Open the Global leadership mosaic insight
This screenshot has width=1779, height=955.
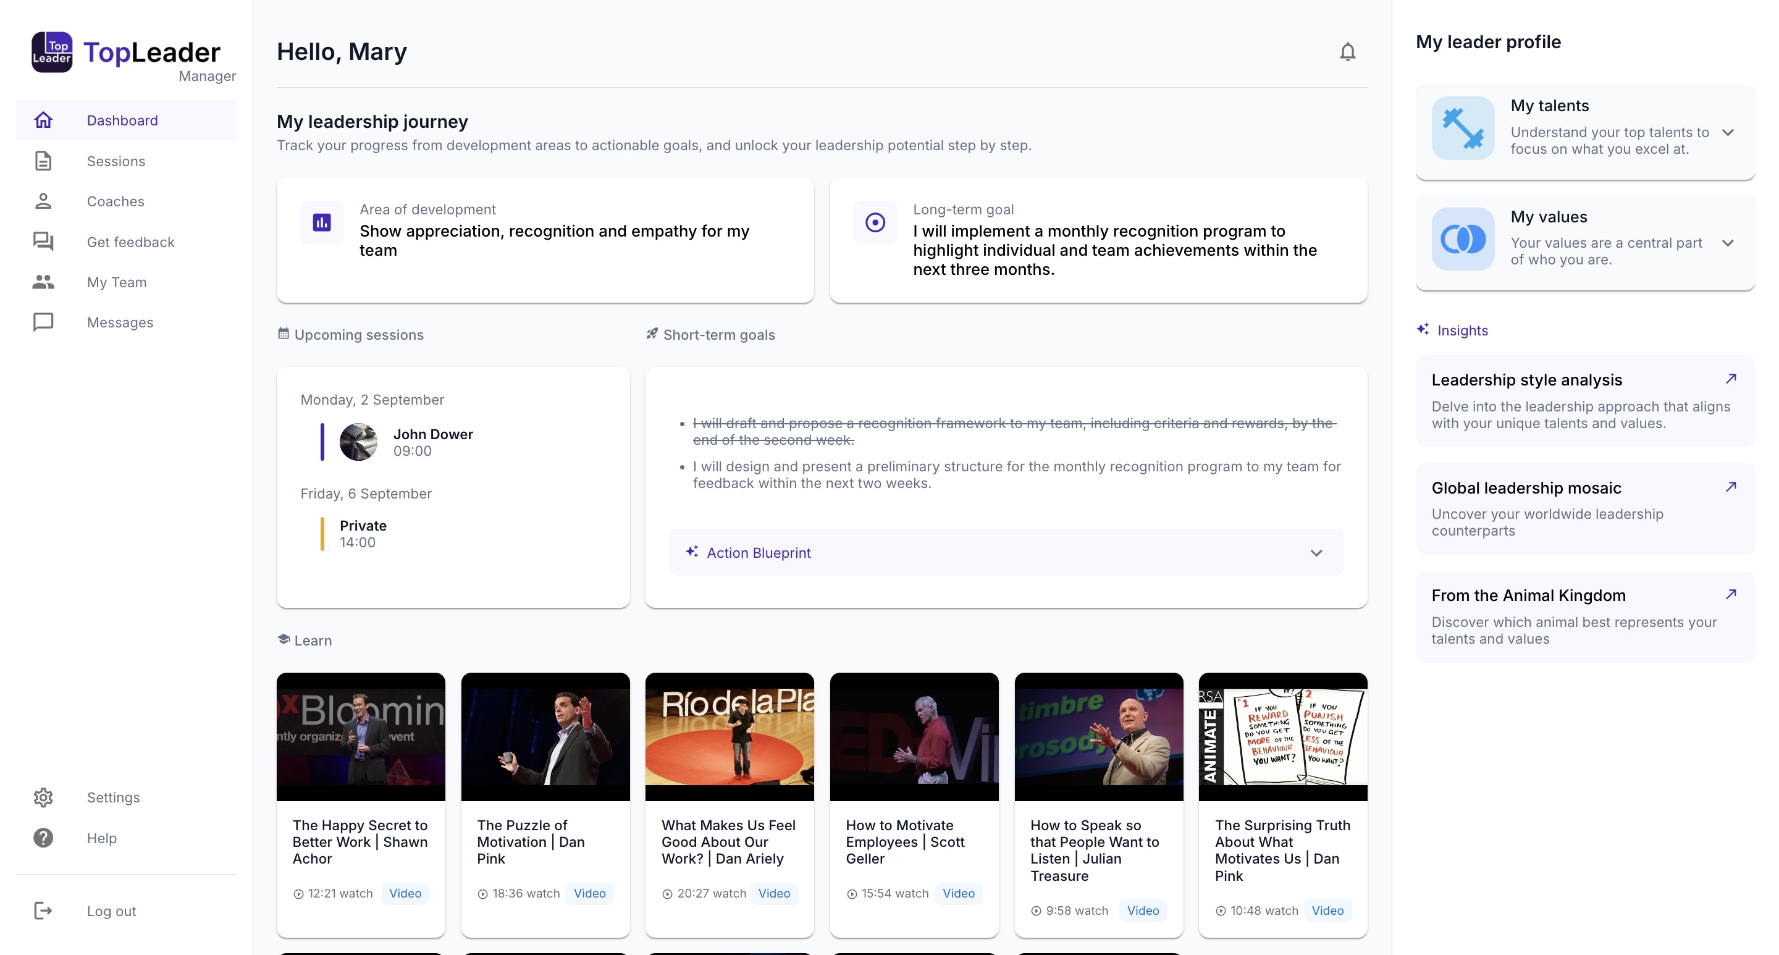point(1731,488)
